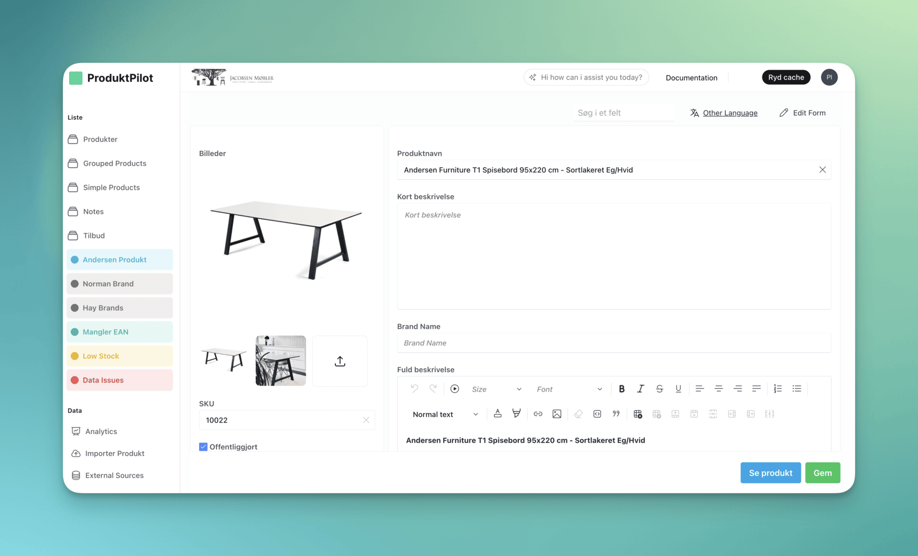Insert a blockquote
The image size is (918, 556).
tap(616, 414)
